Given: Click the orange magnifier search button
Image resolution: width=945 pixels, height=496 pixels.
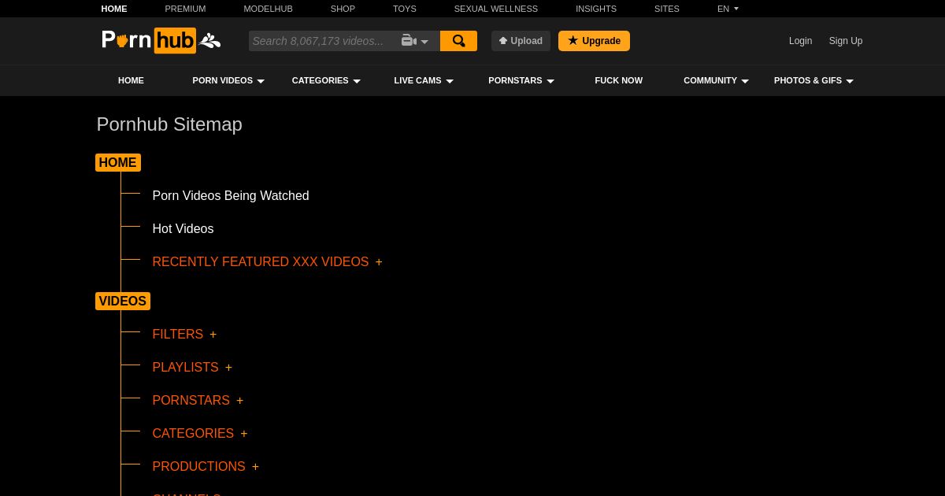Looking at the screenshot, I should tap(458, 41).
